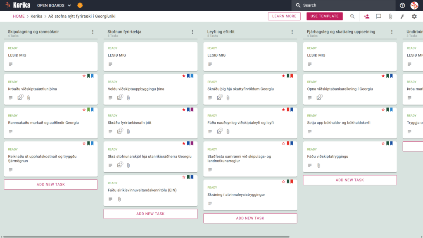Toggle star on Þróaðu viðskiptaáætlun þína card

[84, 76]
